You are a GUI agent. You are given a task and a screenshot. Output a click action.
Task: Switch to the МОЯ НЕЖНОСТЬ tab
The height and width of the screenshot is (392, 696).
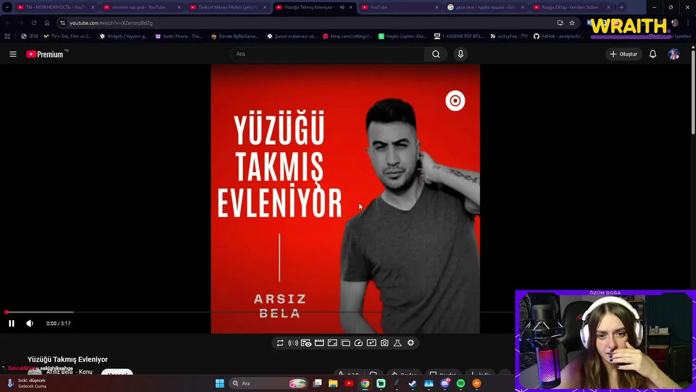tap(55, 7)
